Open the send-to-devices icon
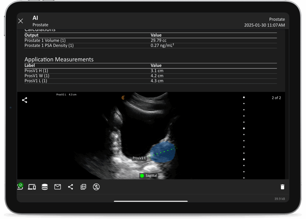The height and width of the screenshot is (219, 306). click(x=32, y=187)
